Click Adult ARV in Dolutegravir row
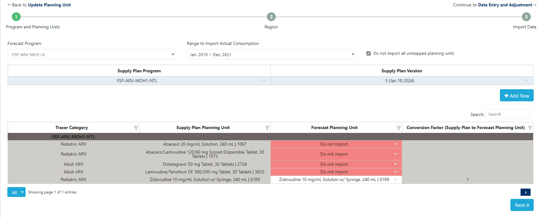The width and height of the screenshot is (542, 218). 73,164
